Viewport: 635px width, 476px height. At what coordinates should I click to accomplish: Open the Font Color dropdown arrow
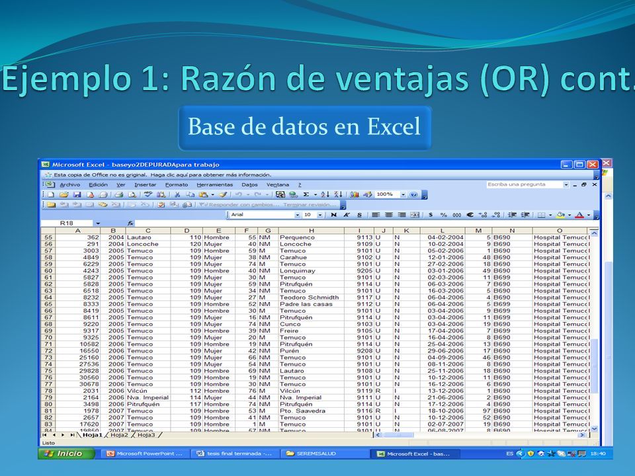(589, 215)
